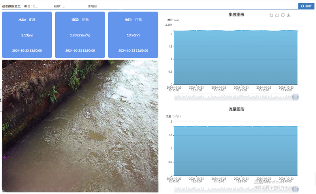Select the 流量 status card
This screenshot has height=194, width=316.
80,35
